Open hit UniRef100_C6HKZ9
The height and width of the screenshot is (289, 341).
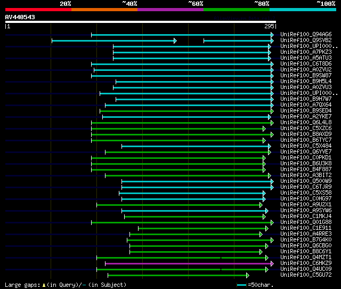click(306, 263)
